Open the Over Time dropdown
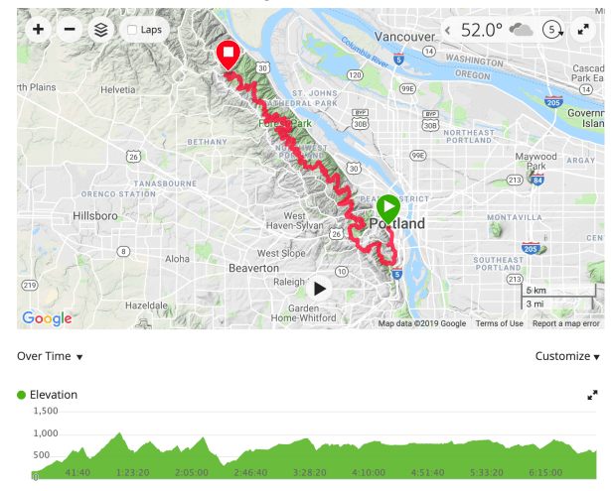 (50, 356)
